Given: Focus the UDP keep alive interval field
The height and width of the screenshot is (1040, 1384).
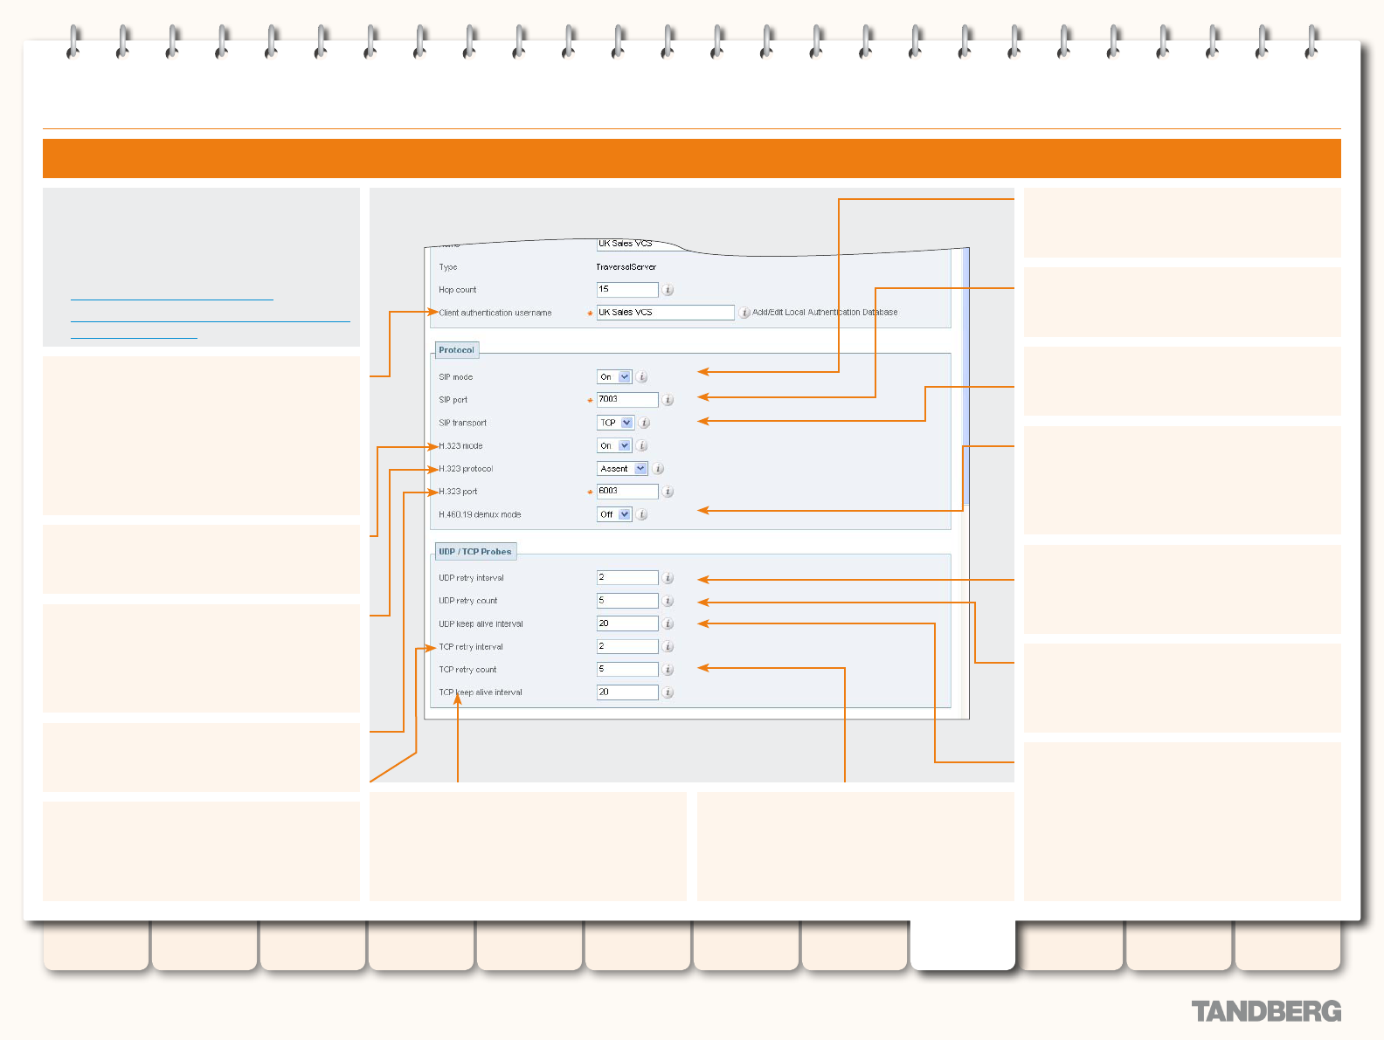Looking at the screenshot, I should pyautogui.click(x=627, y=623).
